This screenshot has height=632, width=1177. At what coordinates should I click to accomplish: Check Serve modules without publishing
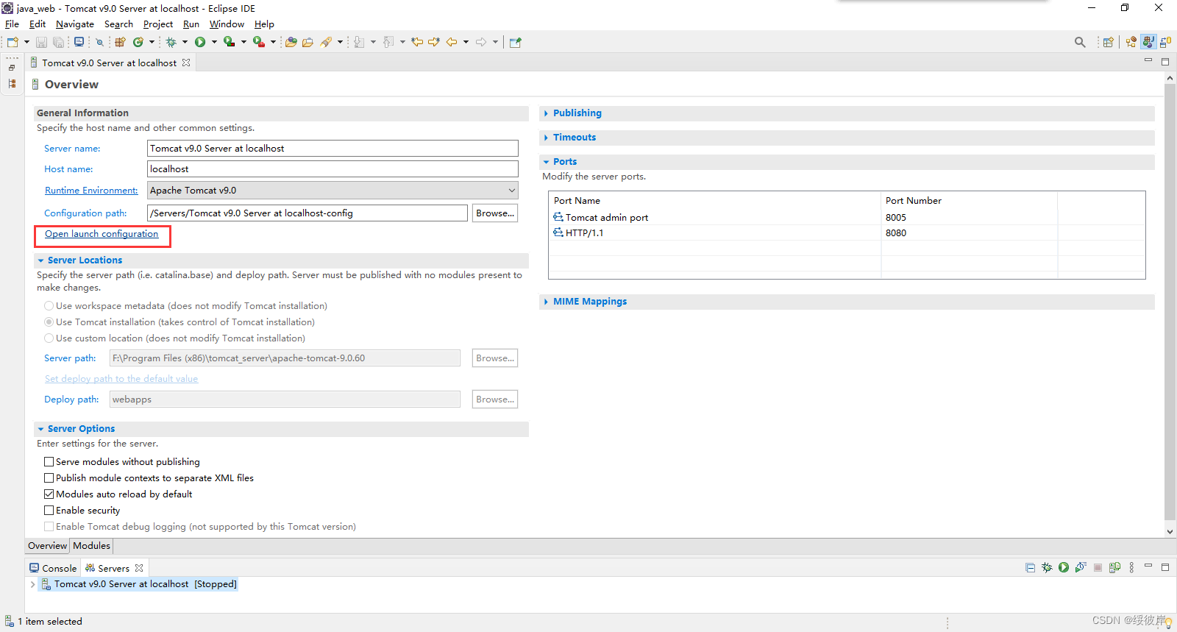pos(49,461)
